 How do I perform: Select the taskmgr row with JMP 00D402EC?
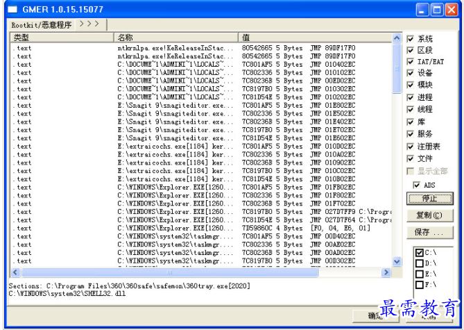(x=201, y=236)
